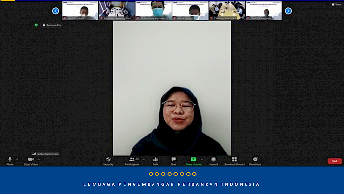Image resolution: width=344 pixels, height=194 pixels.
Task: Click the green encryption shield icon
Action: [x=36, y=25]
